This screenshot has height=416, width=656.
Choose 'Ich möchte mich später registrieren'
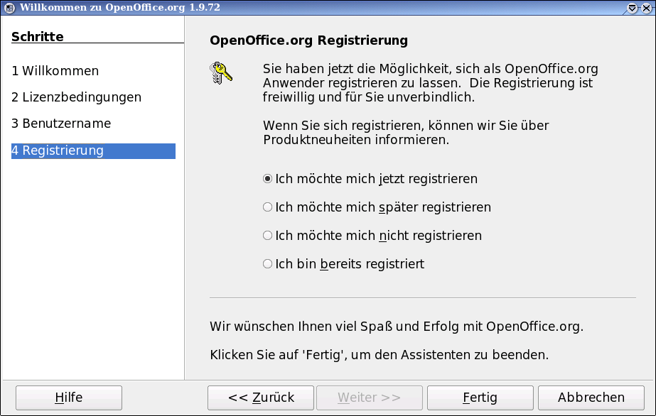[x=268, y=207]
